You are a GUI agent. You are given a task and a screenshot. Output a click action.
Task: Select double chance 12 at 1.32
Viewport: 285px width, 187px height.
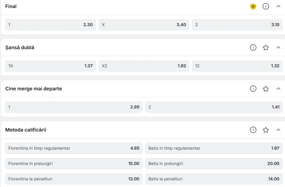point(237,66)
